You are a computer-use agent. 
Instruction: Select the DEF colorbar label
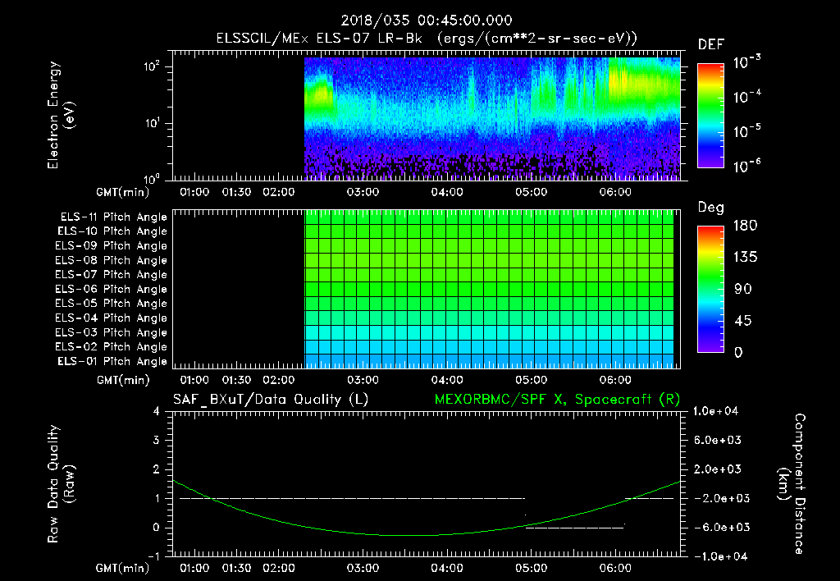[711, 44]
